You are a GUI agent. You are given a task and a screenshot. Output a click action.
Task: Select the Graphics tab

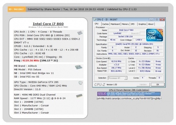pos(142,24)
